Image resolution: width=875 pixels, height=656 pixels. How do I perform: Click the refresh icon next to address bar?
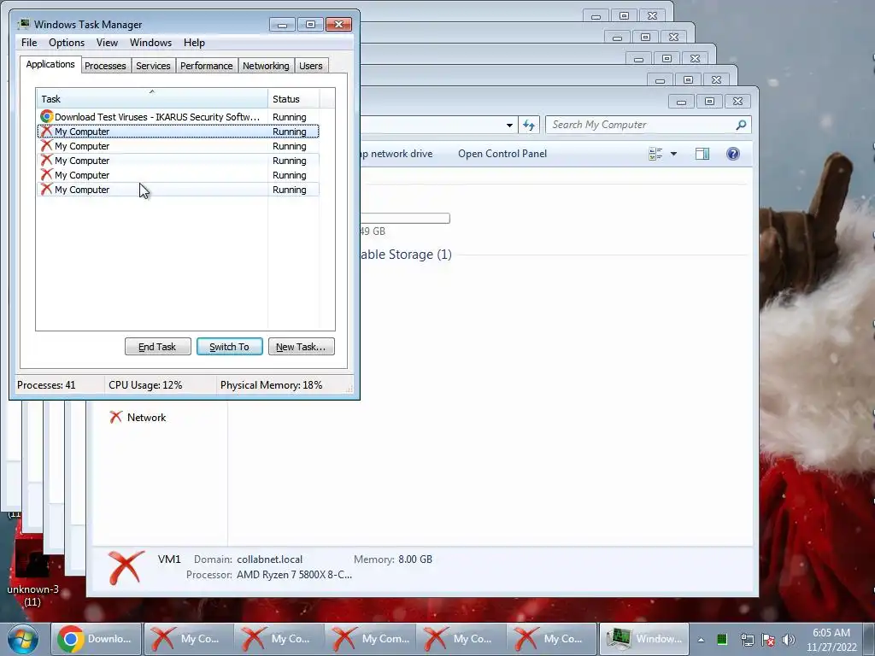point(528,125)
